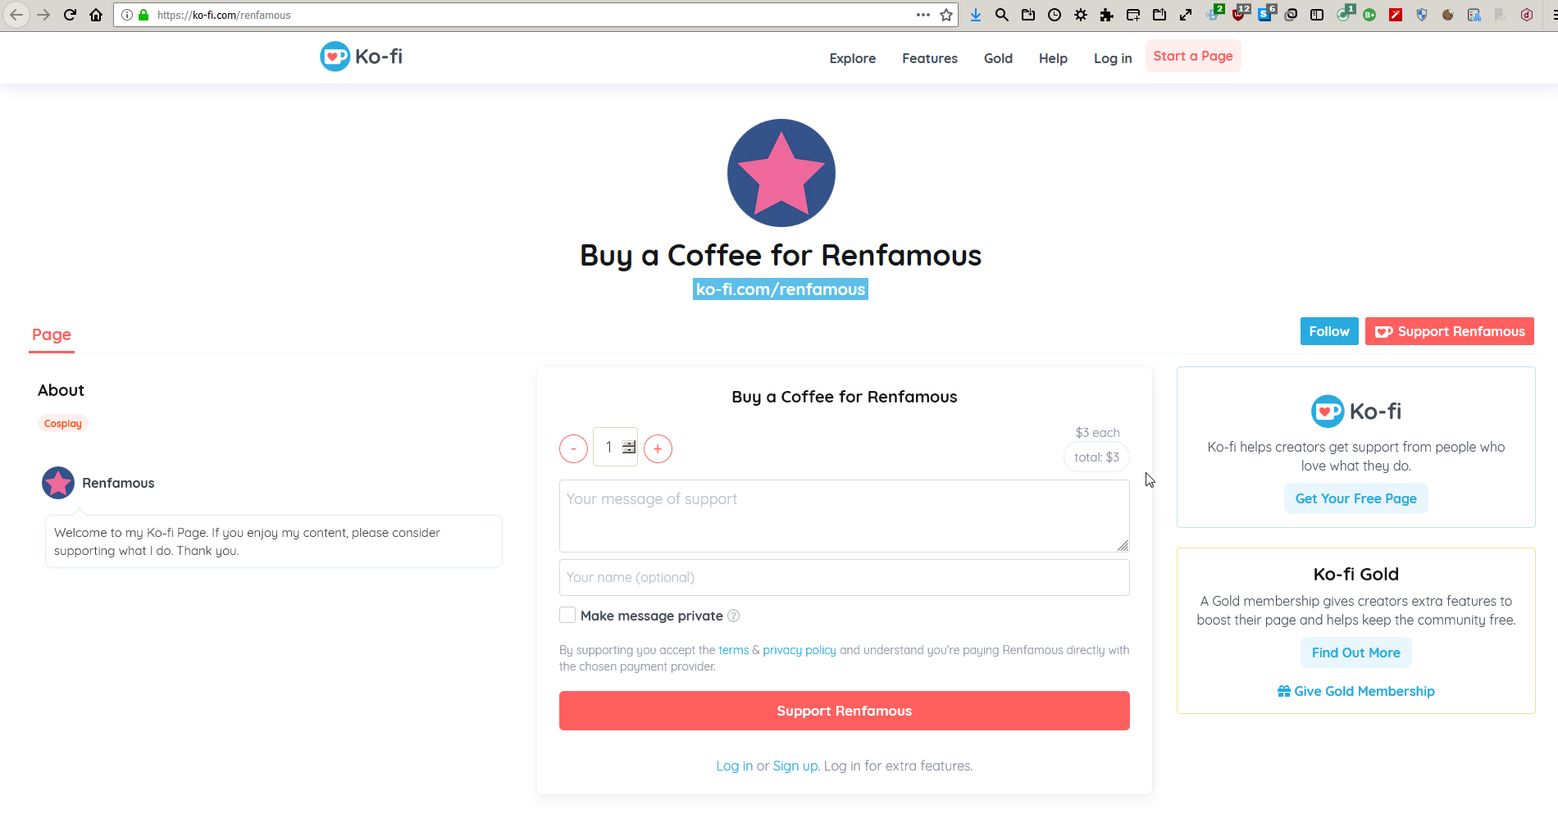
Task: Show site information via the info icon
Action: [127, 15]
